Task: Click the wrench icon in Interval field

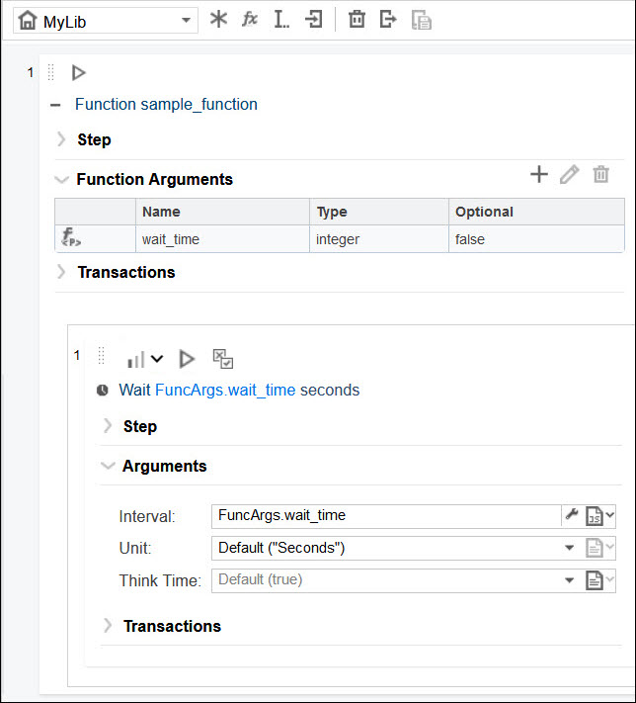Action: (x=571, y=514)
